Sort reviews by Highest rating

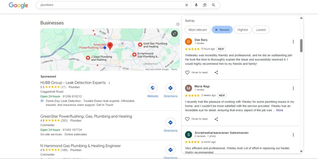click(243, 30)
